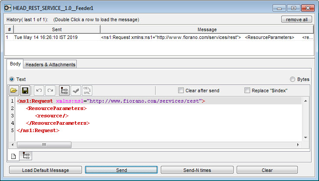
Task: Click the Load Default Message button
Action: (x=46, y=170)
